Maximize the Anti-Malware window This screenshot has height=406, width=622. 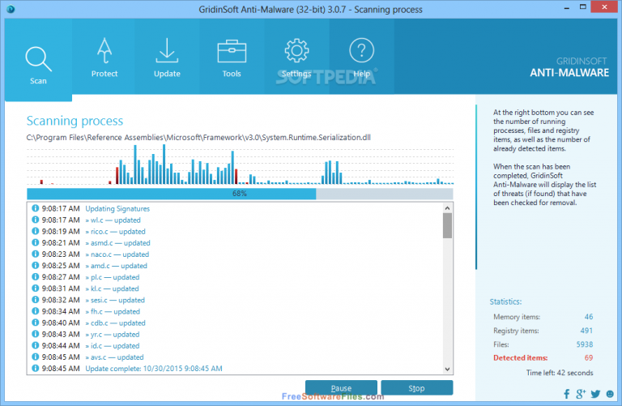583,7
